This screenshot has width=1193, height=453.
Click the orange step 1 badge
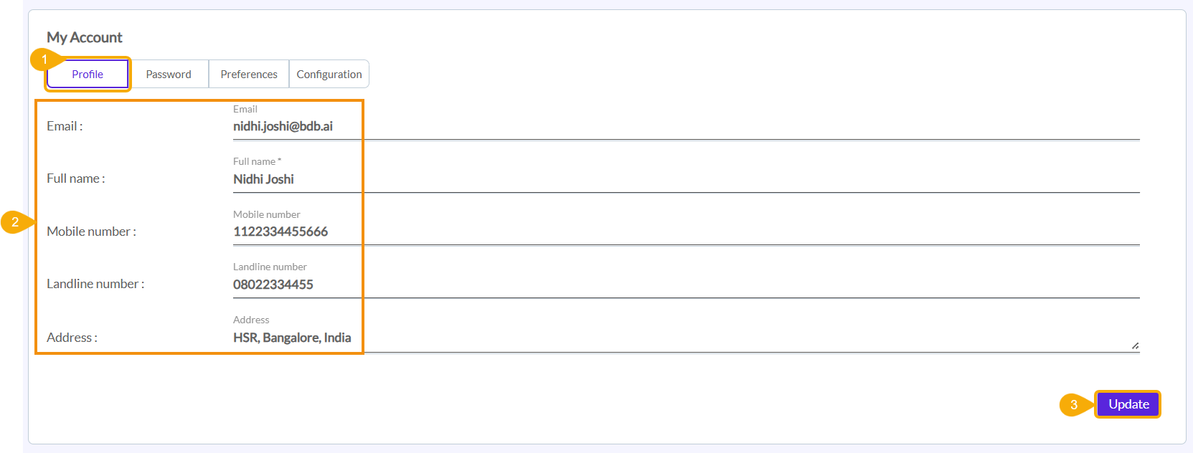pyautogui.click(x=44, y=59)
